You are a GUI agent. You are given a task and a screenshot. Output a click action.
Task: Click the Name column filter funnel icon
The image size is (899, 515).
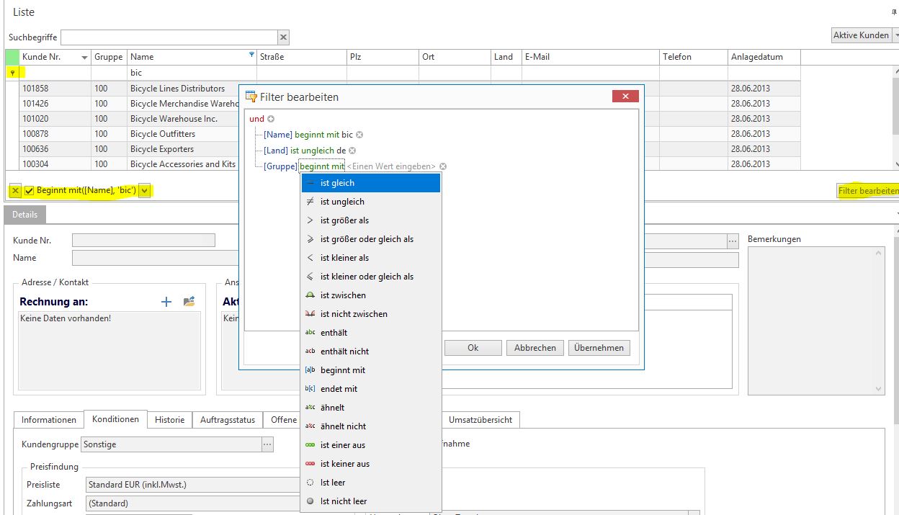[x=251, y=54]
